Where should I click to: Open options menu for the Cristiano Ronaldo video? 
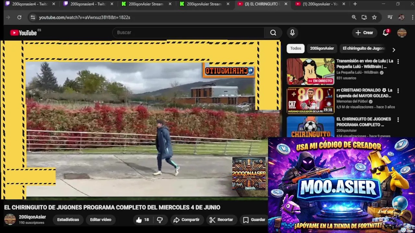tap(398, 91)
